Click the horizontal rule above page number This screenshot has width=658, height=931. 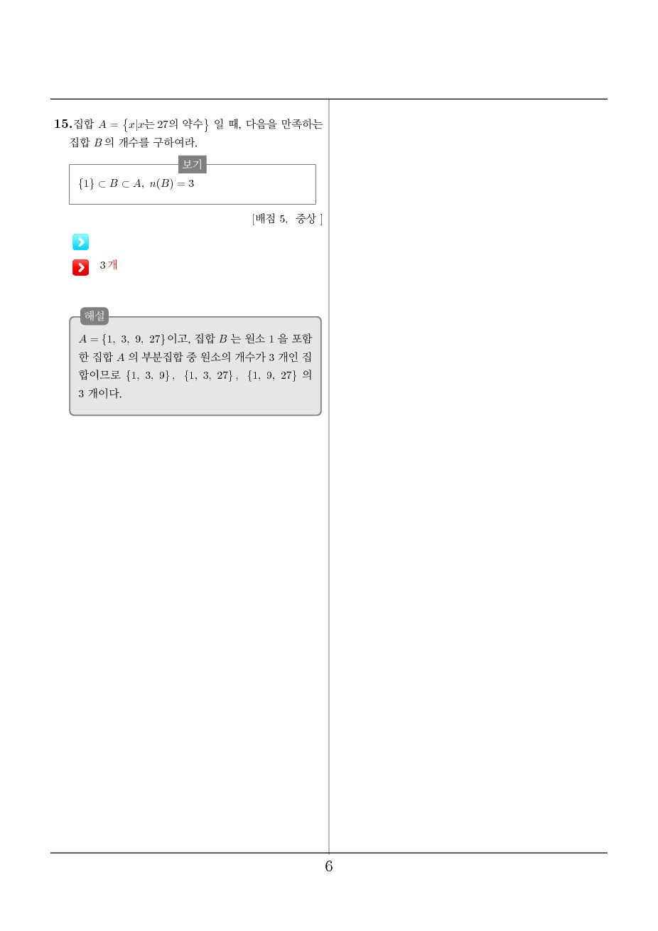[x=329, y=853]
